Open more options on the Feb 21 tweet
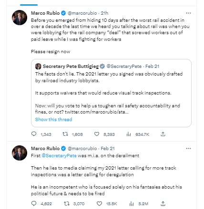204x209 pixels. [x=188, y=148]
